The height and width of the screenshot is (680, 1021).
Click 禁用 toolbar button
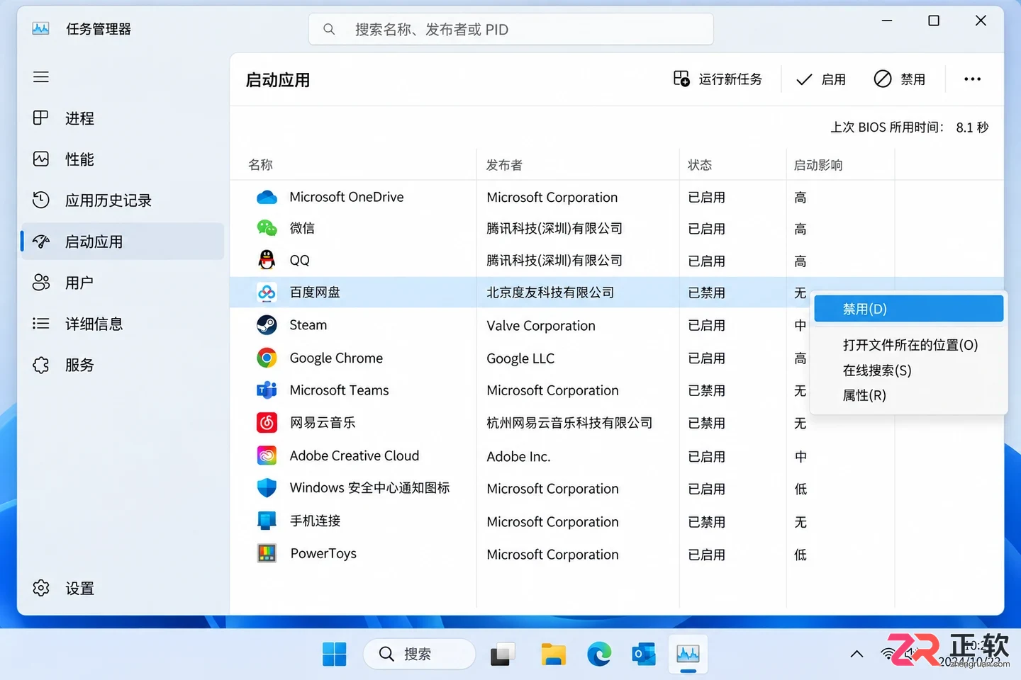900,79
